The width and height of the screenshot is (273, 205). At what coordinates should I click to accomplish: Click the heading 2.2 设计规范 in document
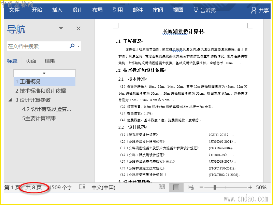coord(132,127)
